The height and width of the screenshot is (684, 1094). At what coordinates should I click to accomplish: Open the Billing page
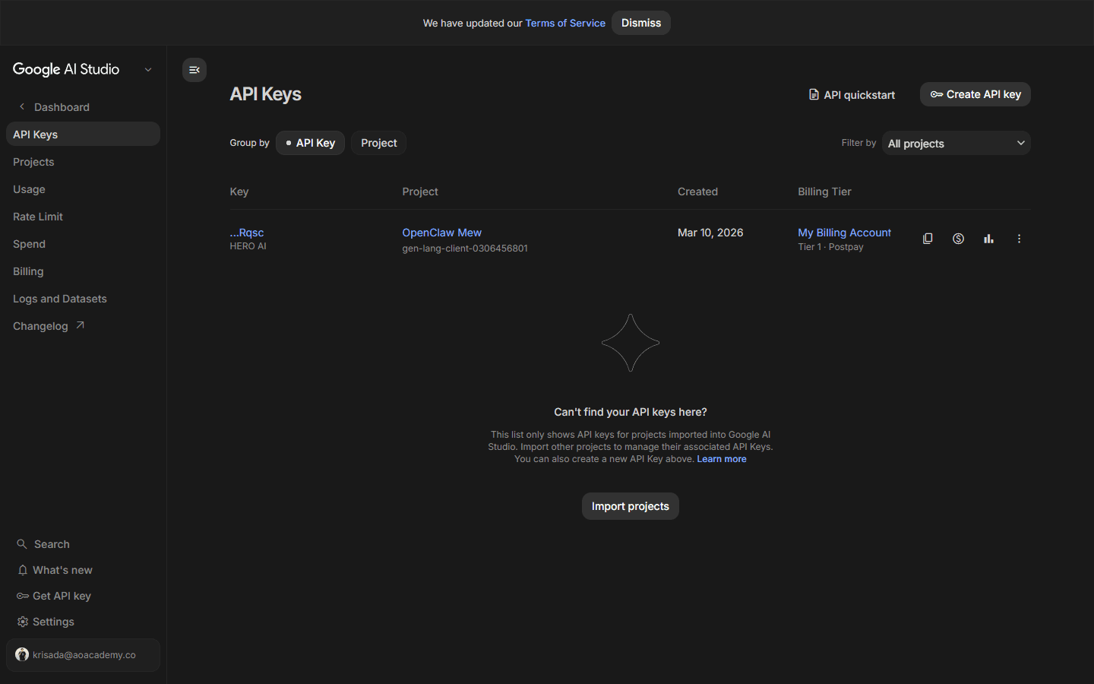pos(83,271)
